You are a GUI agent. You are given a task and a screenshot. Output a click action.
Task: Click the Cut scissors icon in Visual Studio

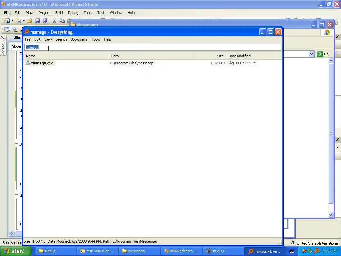[54, 21]
